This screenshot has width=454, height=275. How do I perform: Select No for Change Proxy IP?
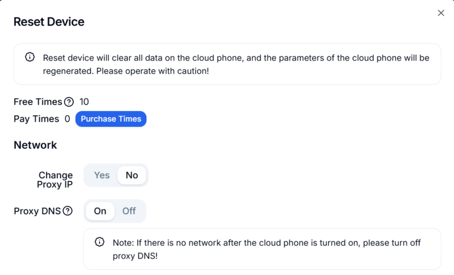click(x=132, y=175)
